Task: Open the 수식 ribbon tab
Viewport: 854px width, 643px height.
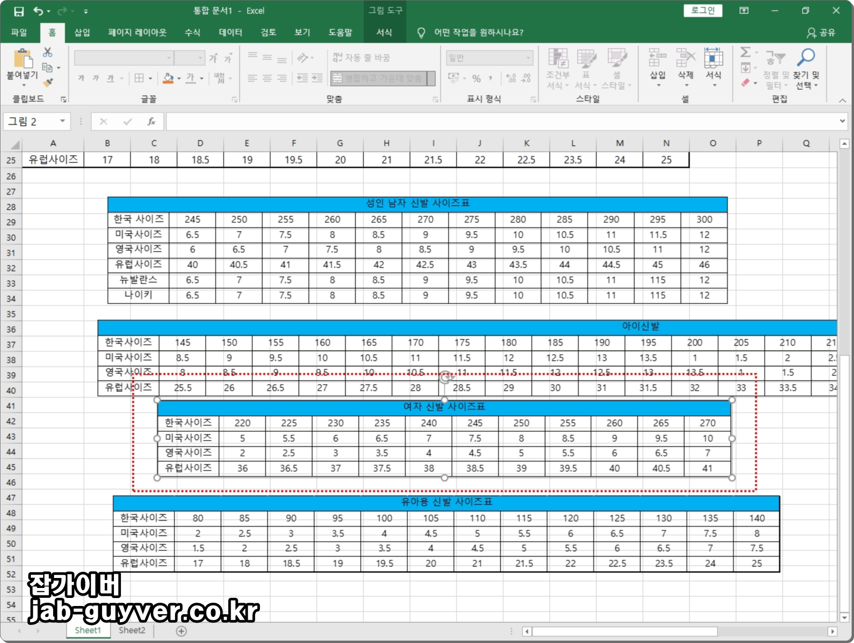Action: [x=192, y=32]
